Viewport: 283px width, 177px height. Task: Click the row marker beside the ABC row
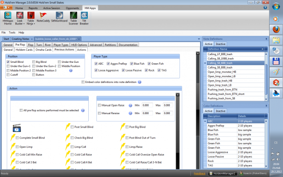pyautogui.click(x=205, y=121)
